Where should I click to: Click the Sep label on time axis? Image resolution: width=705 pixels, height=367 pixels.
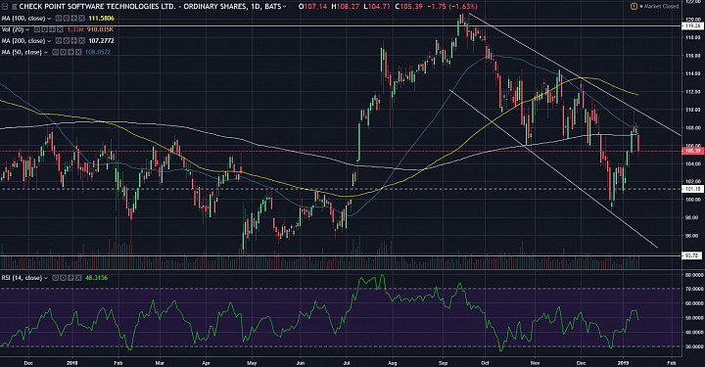444,362
